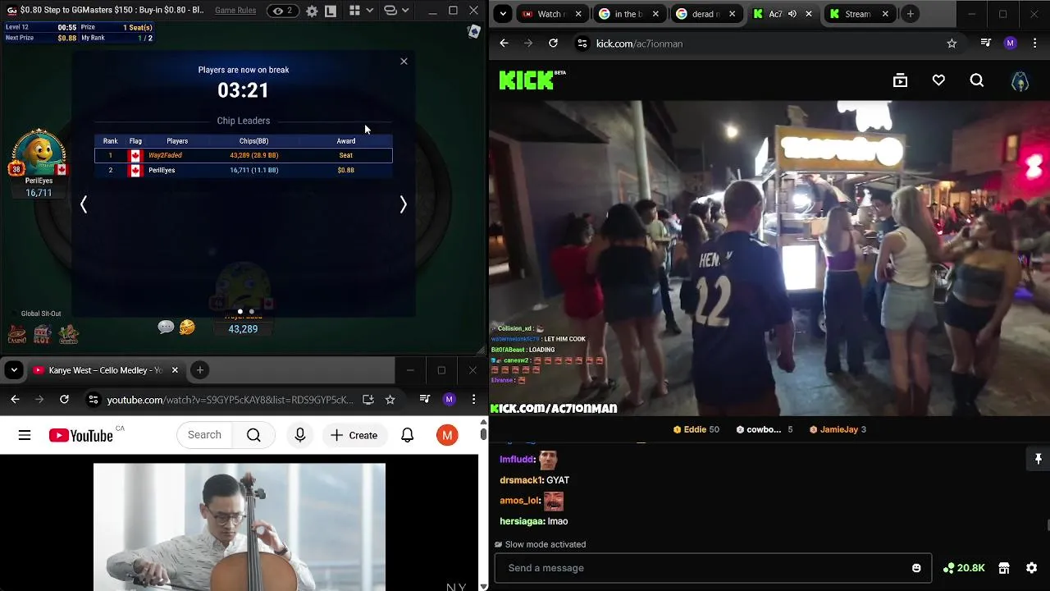Open emoji picker in Kick chat box
1050x591 pixels.
point(916,568)
